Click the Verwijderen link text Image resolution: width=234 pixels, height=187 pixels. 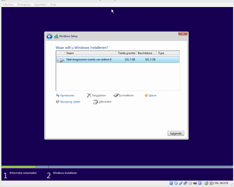point(99,96)
